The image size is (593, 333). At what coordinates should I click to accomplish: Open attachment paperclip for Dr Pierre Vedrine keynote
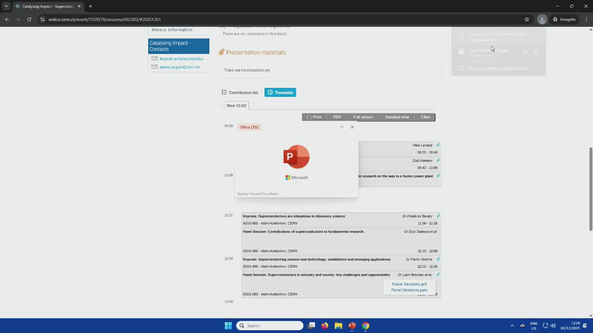click(x=438, y=259)
